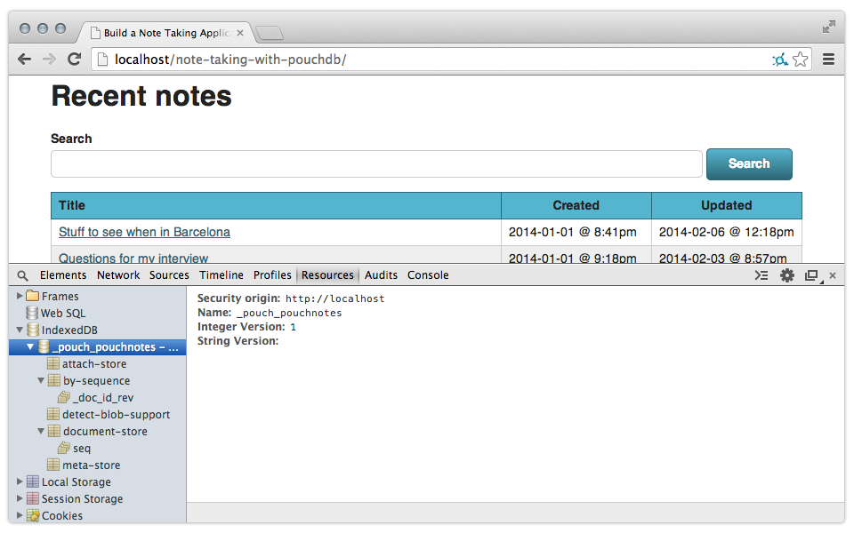
Task: Reload the page with the refresh icon
Action: pyautogui.click(x=74, y=59)
